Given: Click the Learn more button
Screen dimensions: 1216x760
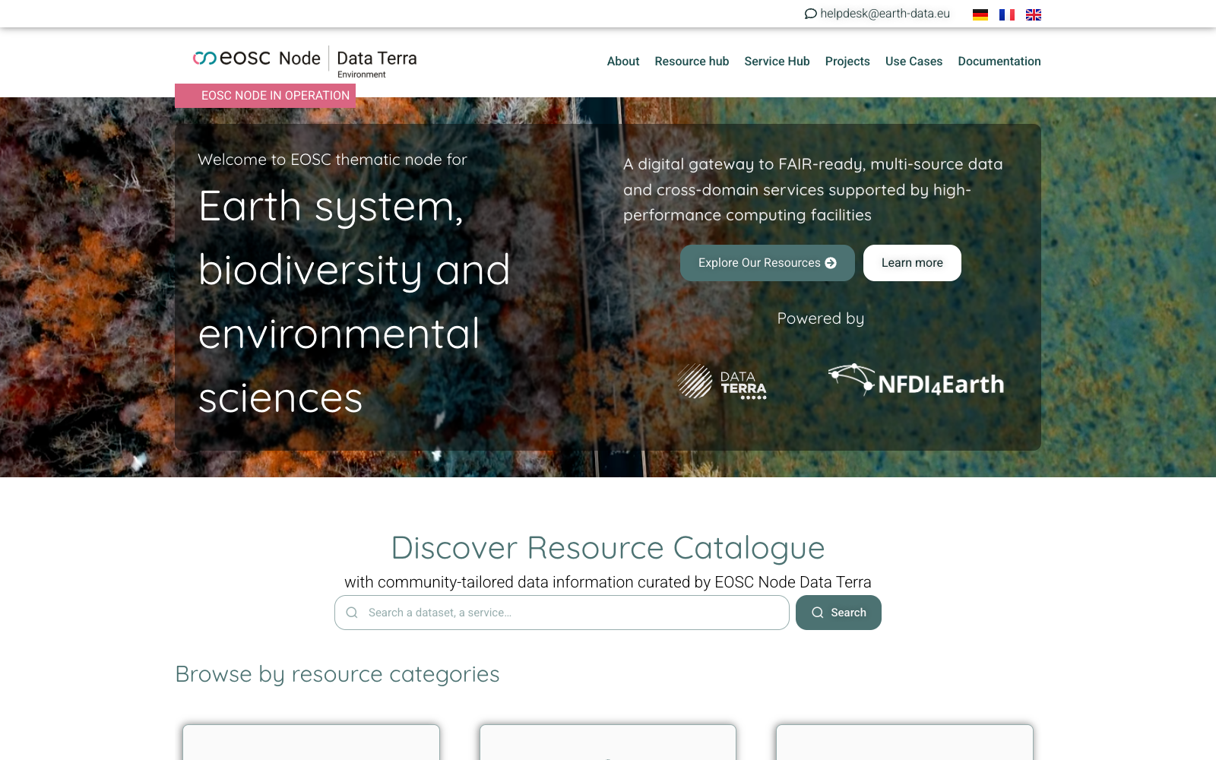Looking at the screenshot, I should [x=912, y=263].
